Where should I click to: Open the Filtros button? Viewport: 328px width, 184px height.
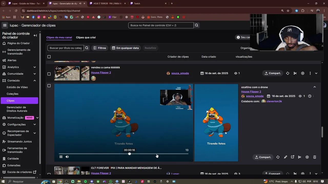[100, 48]
